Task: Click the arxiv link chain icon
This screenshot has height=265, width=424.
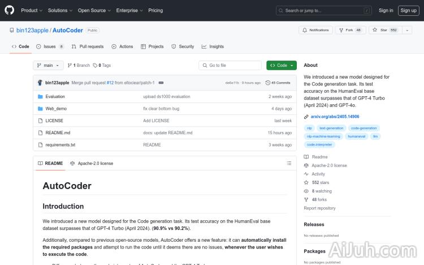Action: pos(306,117)
